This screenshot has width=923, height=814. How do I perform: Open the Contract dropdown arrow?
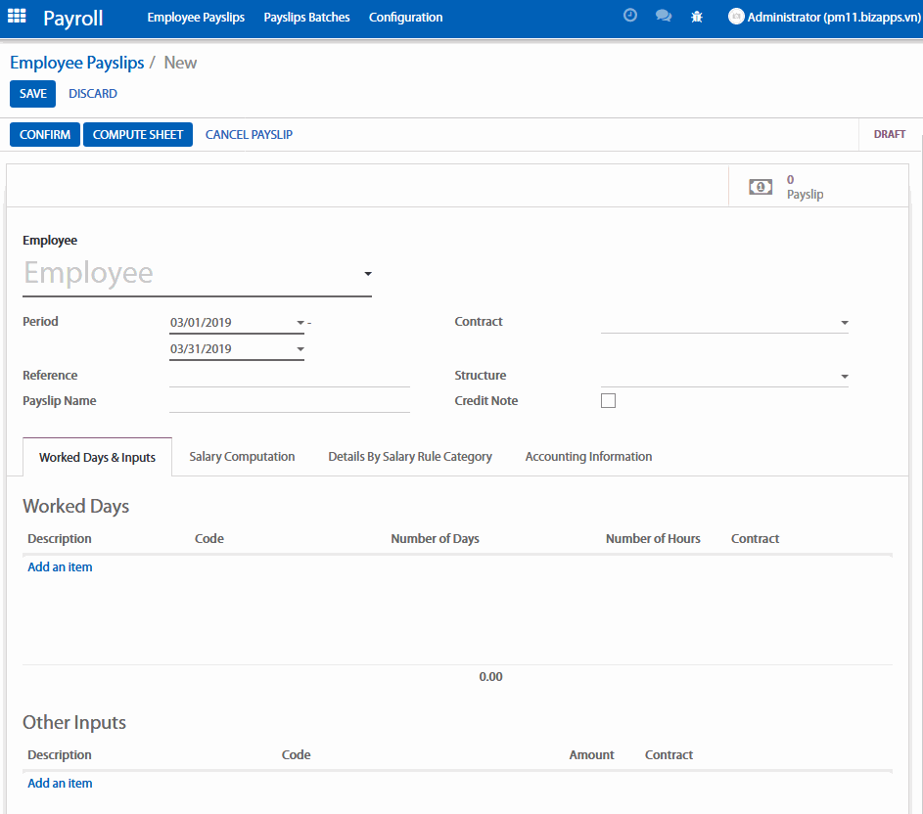tap(844, 323)
